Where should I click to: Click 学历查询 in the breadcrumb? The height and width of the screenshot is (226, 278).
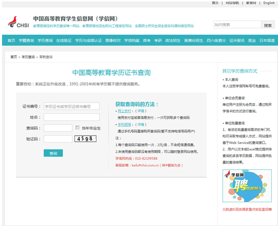coord(28,57)
